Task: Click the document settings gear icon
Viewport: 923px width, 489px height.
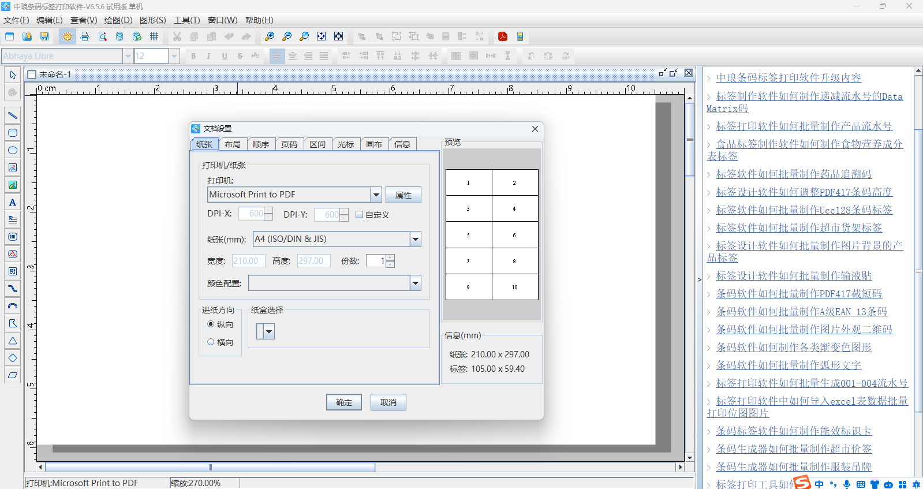Action: tap(68, 36)
